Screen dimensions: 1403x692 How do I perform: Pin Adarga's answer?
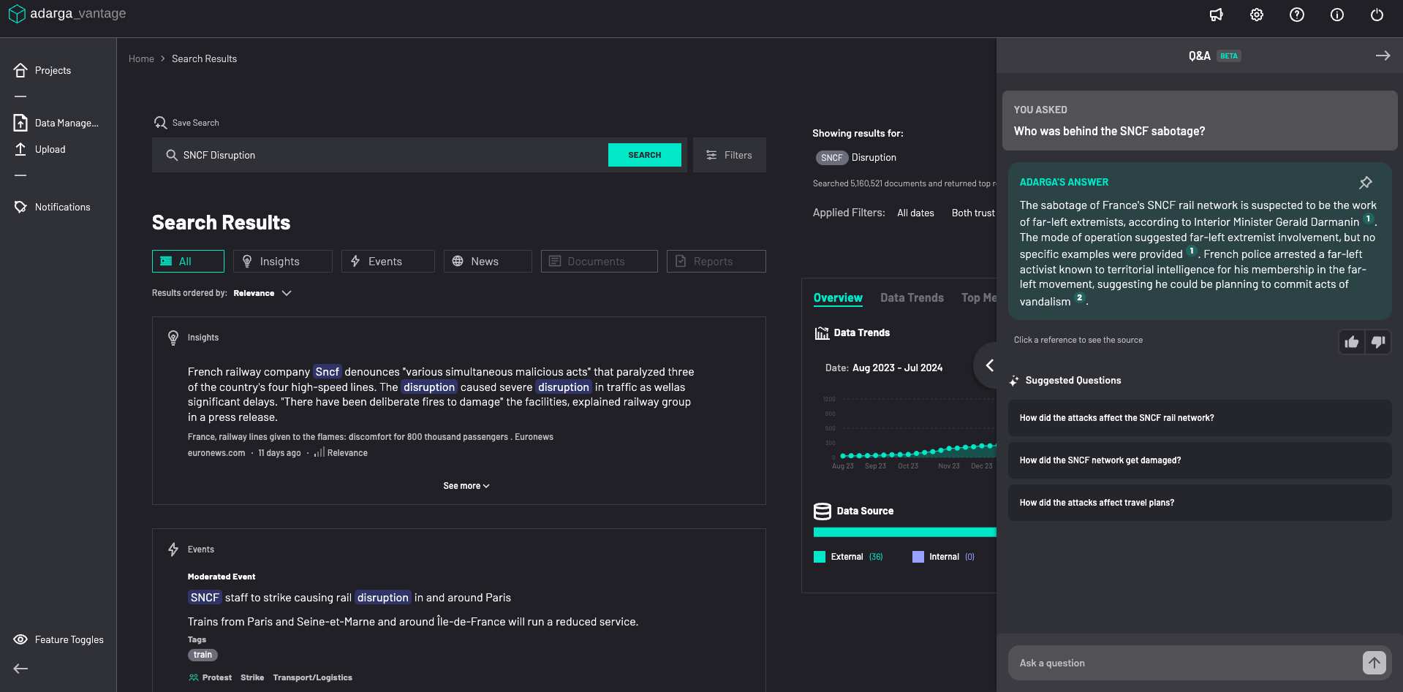[1365, 183]
